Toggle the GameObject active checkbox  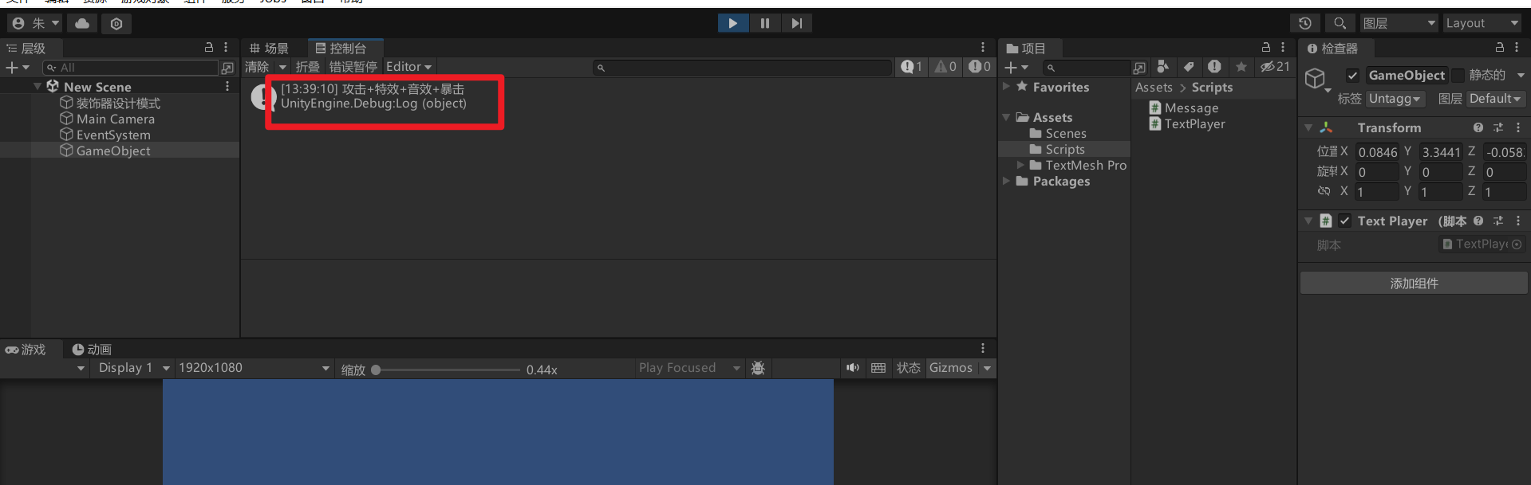(x=1352, y=76)
